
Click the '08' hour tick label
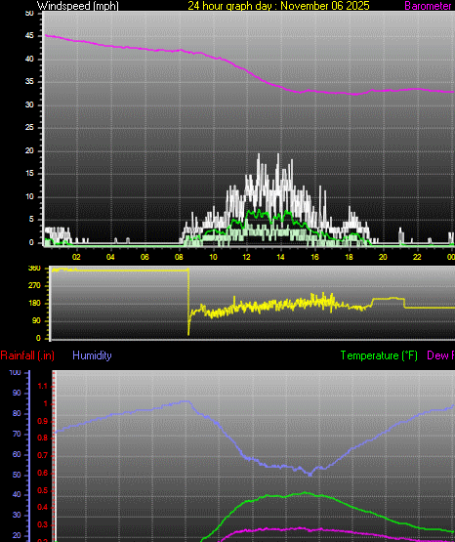point(179,257)
